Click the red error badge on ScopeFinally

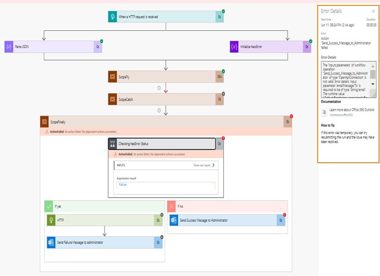pos(291,117)
